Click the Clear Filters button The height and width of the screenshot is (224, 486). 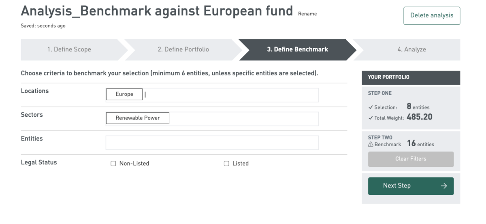411,159
